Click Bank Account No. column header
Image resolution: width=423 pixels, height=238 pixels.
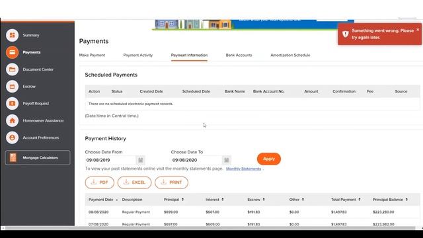(x=269, y=91)
